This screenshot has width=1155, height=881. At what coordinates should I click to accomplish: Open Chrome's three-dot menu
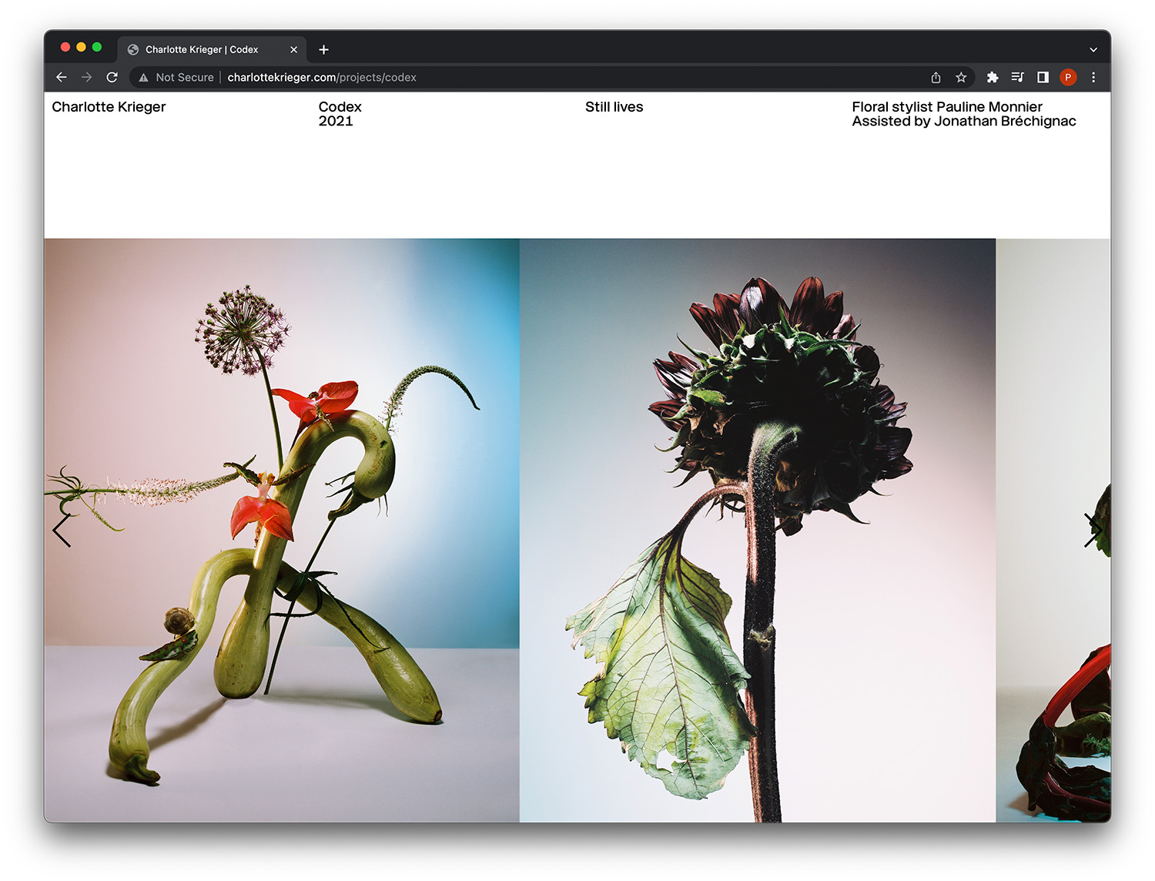pos(1093,77)
